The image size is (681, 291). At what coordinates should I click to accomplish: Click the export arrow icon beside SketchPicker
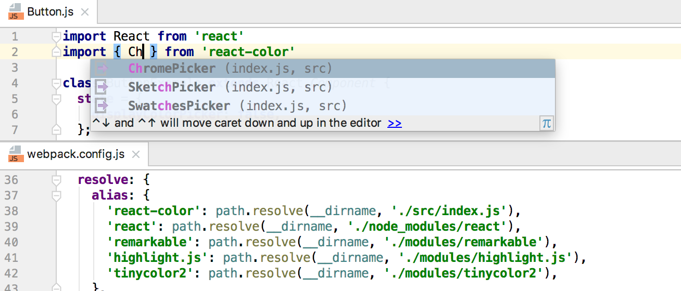tap(102, 87)
